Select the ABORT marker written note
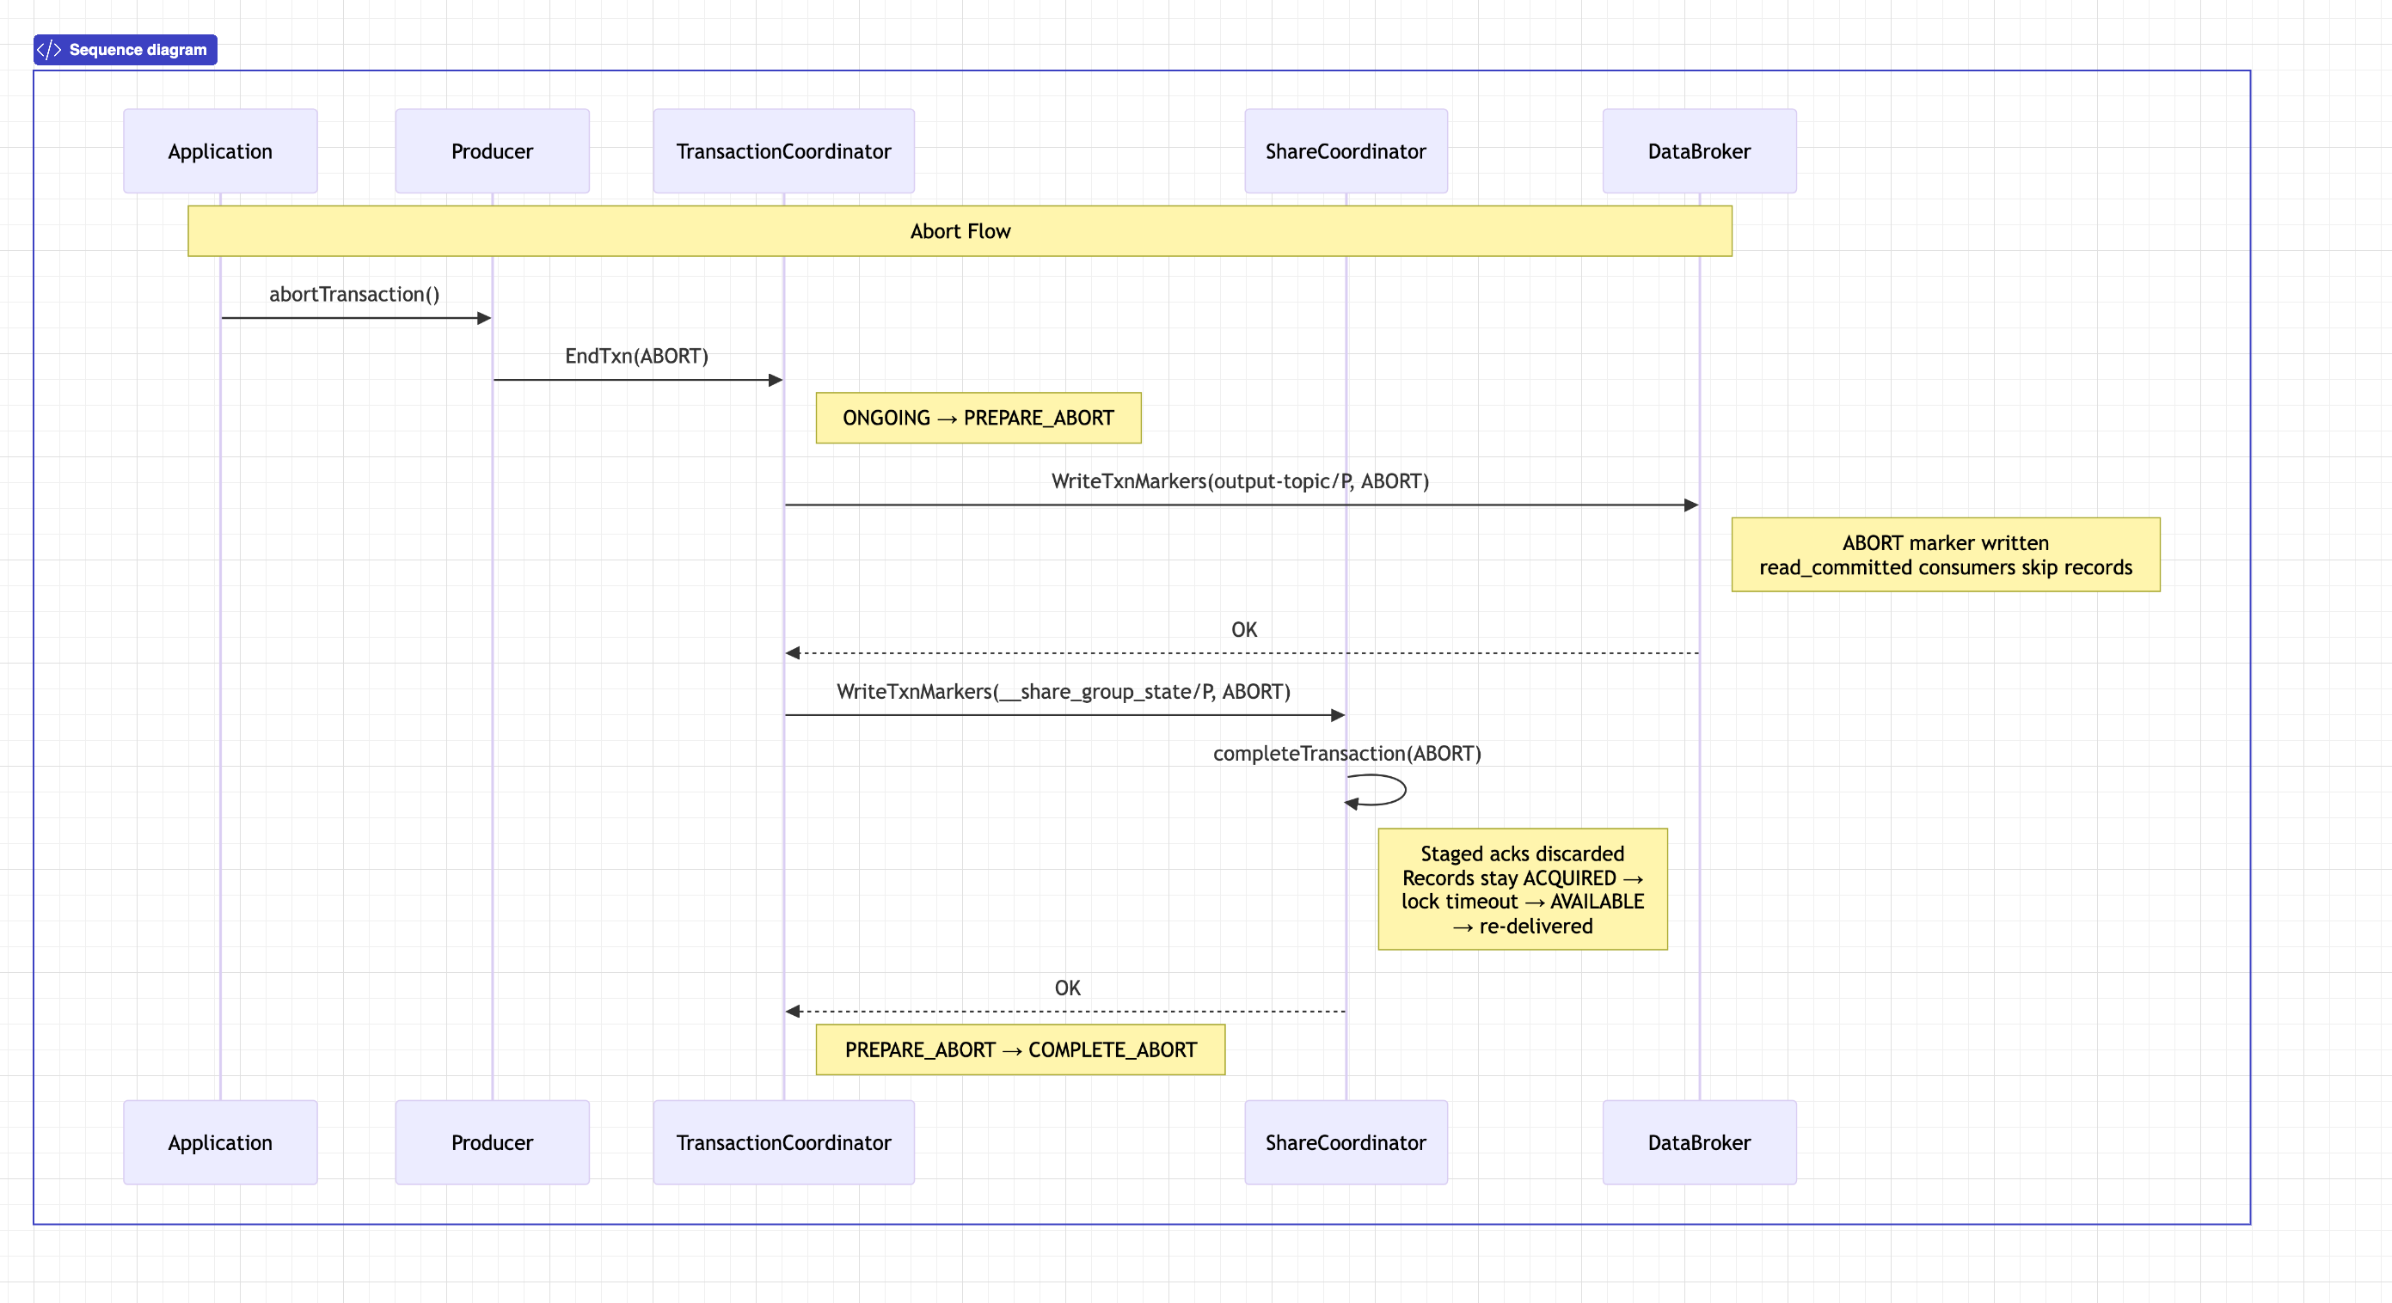Viewport: 2392px width, 1303px height. point(1947,555)
